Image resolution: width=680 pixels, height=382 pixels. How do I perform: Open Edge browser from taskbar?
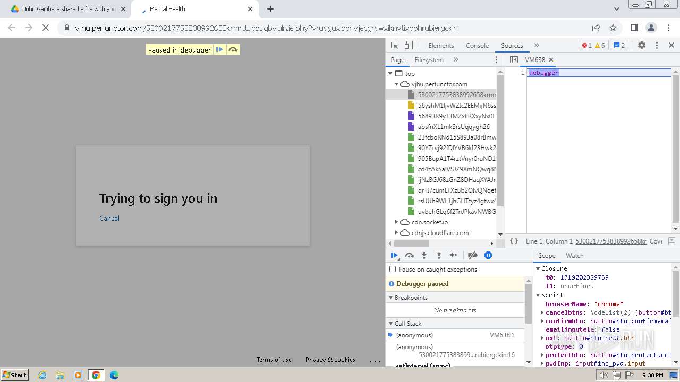[114, 375]
